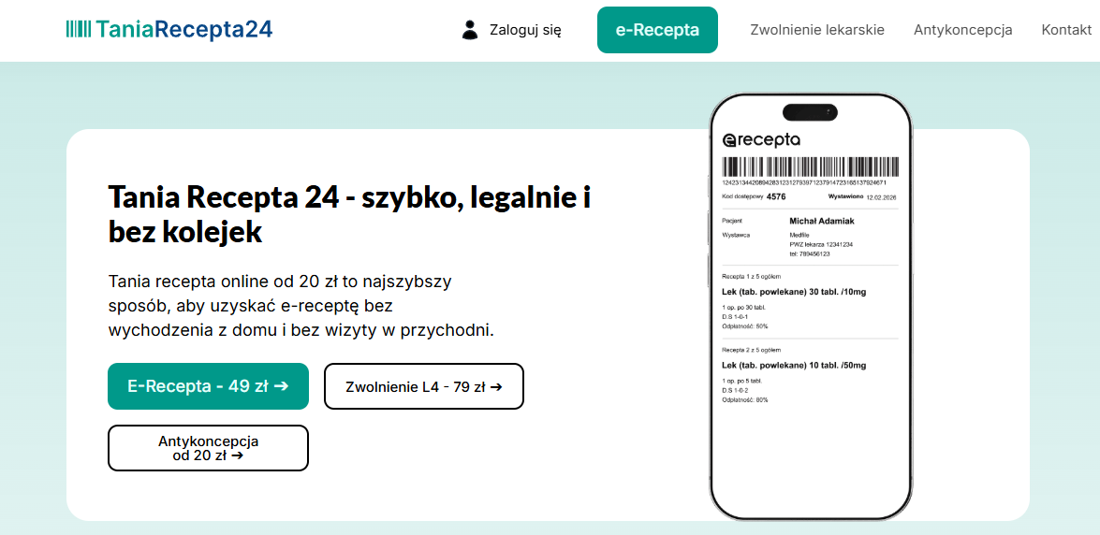
Task: Click the first drug entry, 30 tabl. /10mg
Action: 794,292
